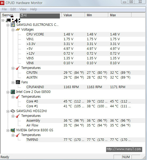Close the Hardware Monitor window
Viewport: 147px width, 160px height.
tap(140, 2)
